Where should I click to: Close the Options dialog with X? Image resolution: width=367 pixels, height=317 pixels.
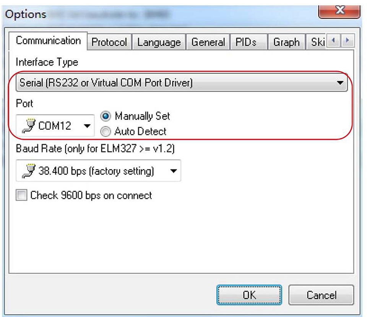pos(339,11)
